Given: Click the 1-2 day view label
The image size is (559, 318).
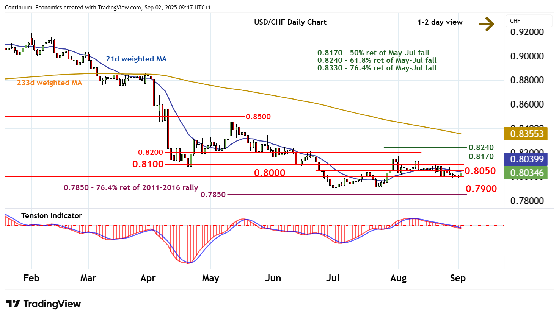Looking at the screenshot, I should (440, 22).
